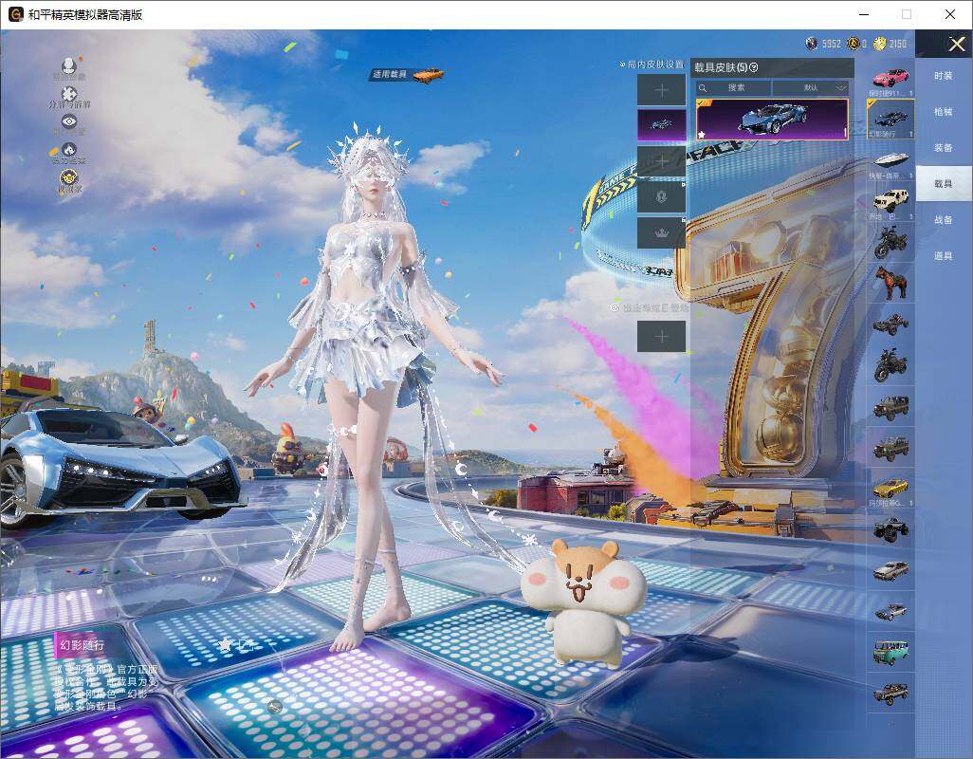Viewport: 973px width, 759px height.
Task: Pick the teal minibus vehicle
Action: (x=890, y=652)
